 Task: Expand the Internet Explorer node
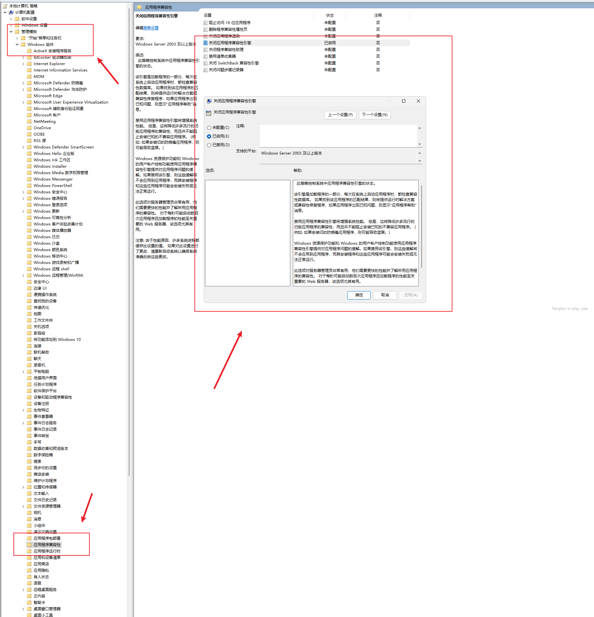23,63
